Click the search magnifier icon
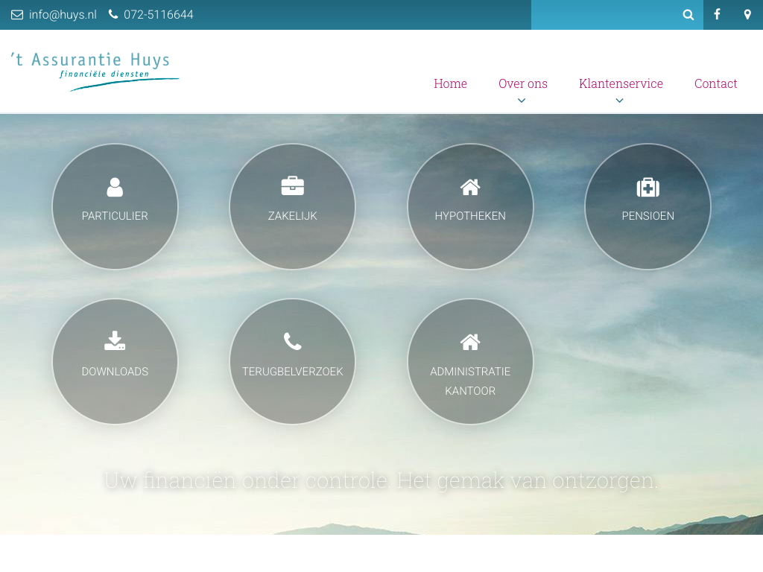The width and height of the screenshot is (763, 572). click(x=688, y=15)
